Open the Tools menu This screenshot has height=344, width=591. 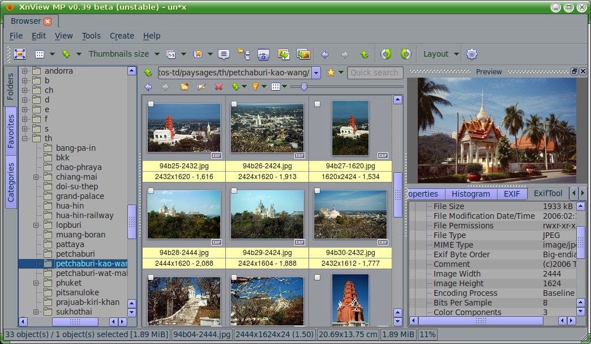(x=91, y=36)
